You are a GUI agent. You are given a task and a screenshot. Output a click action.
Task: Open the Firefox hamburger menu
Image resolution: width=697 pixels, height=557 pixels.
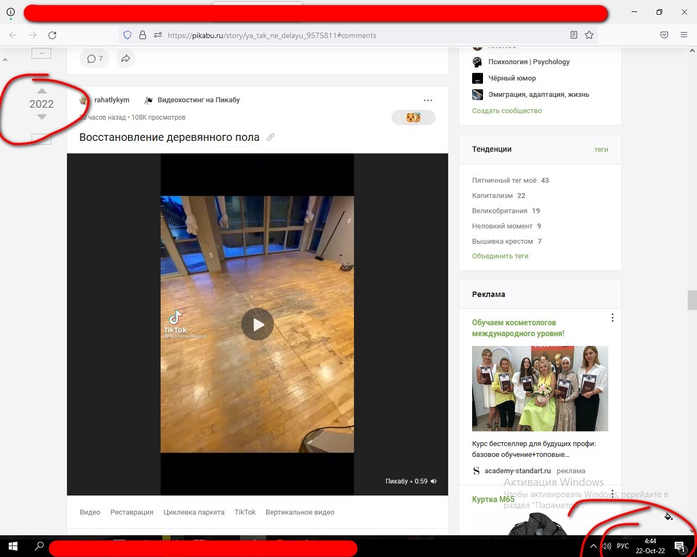click(684, 35)
